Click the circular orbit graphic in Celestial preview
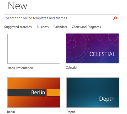The image size is (127, 114). [72, 44]
